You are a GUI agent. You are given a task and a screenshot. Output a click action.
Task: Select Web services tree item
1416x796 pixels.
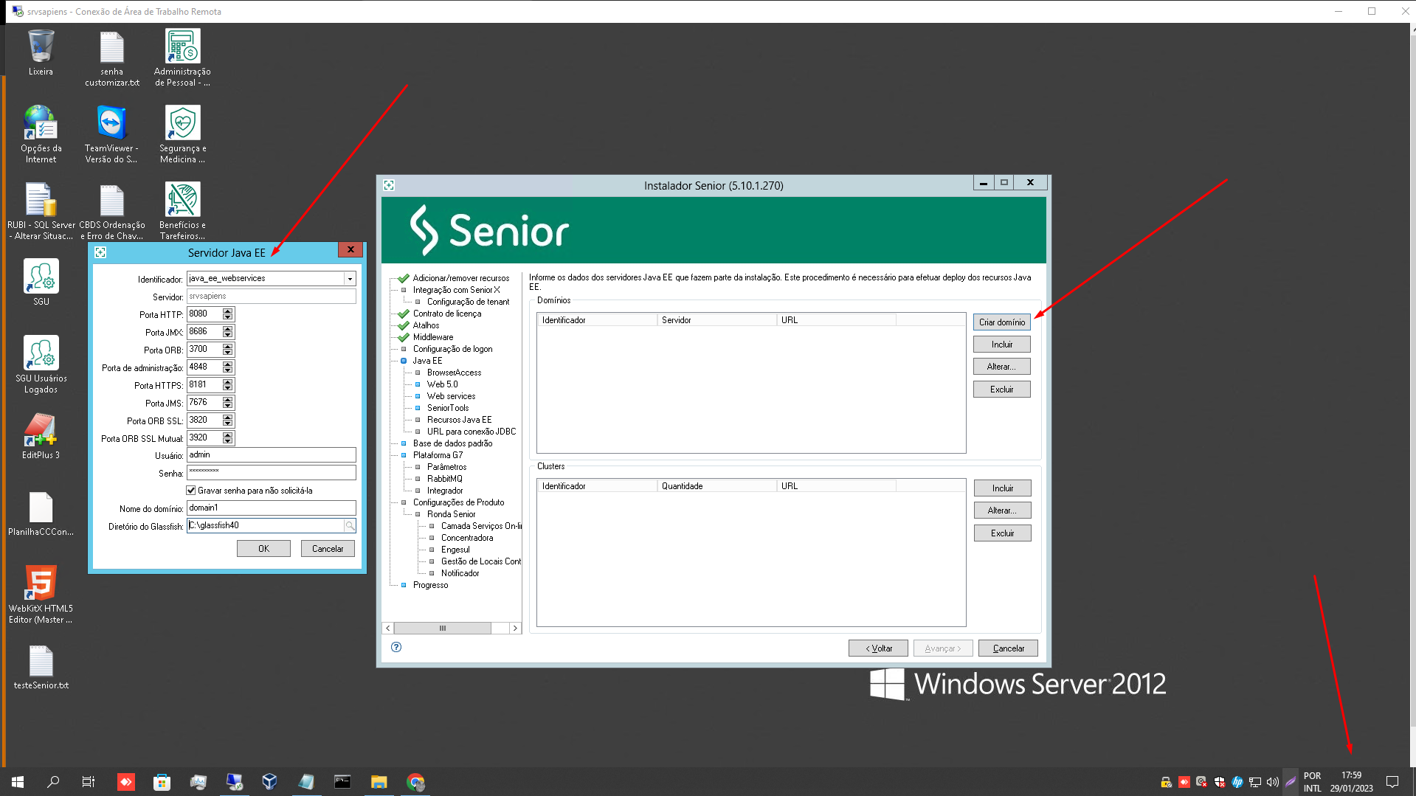[x=451, y=396]
